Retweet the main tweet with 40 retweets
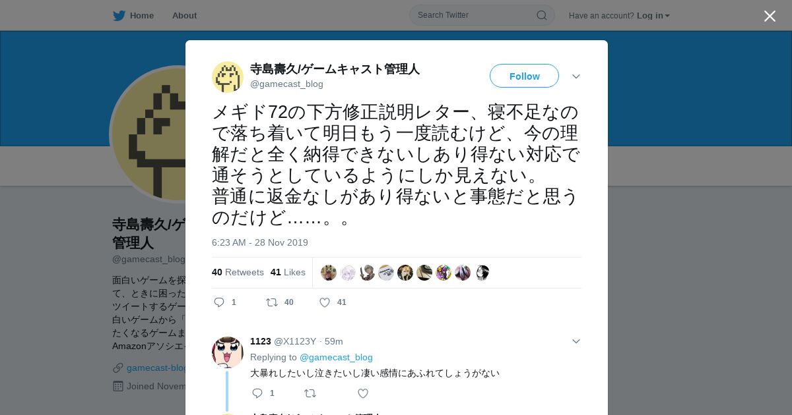This screenshot has height=415, width=792. click(271, 302)
